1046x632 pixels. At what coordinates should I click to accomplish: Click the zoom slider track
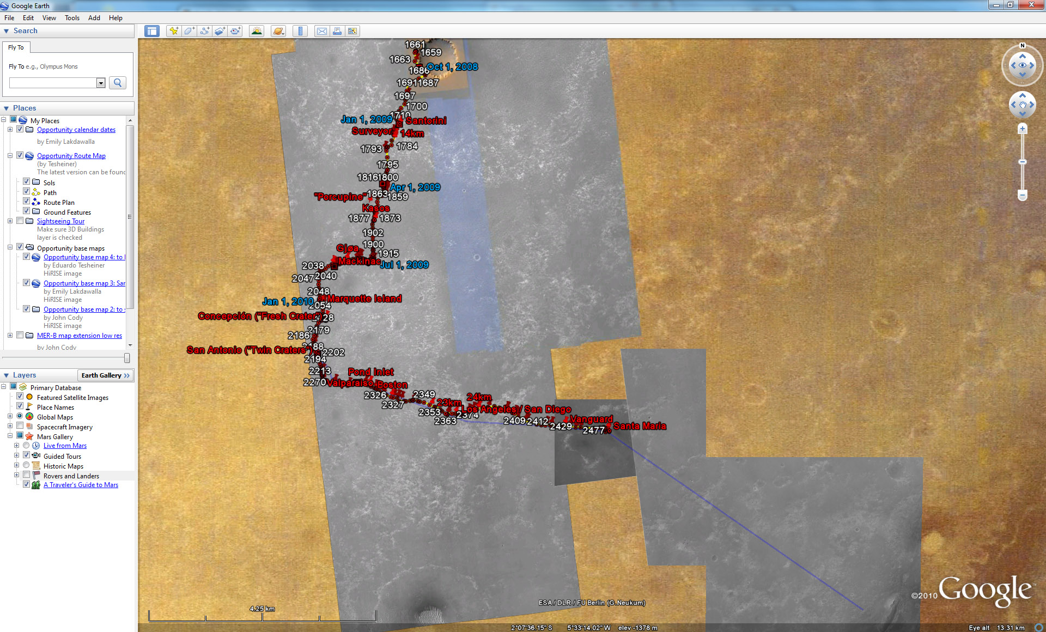pyautogui.click(x=1022, y=177)
